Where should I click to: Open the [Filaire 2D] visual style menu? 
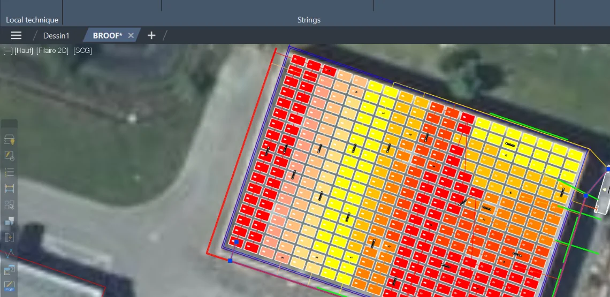click(52, 51)
